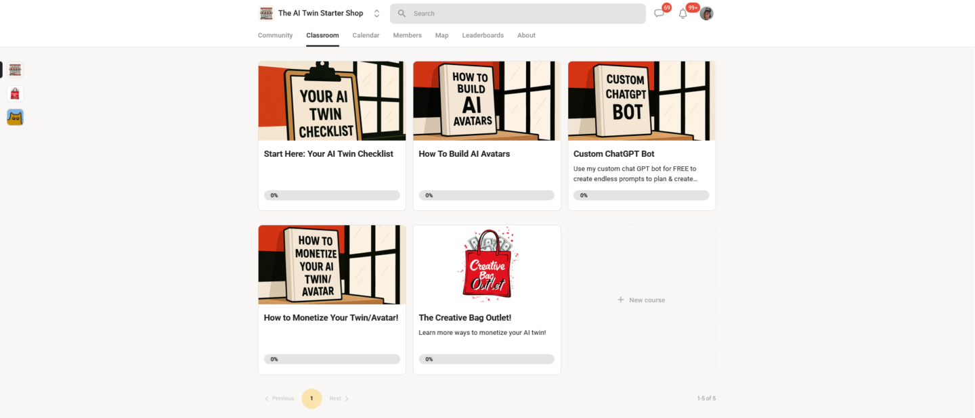Open the Calendar tab
Screen dimensions: 975x418
point(366,35)
